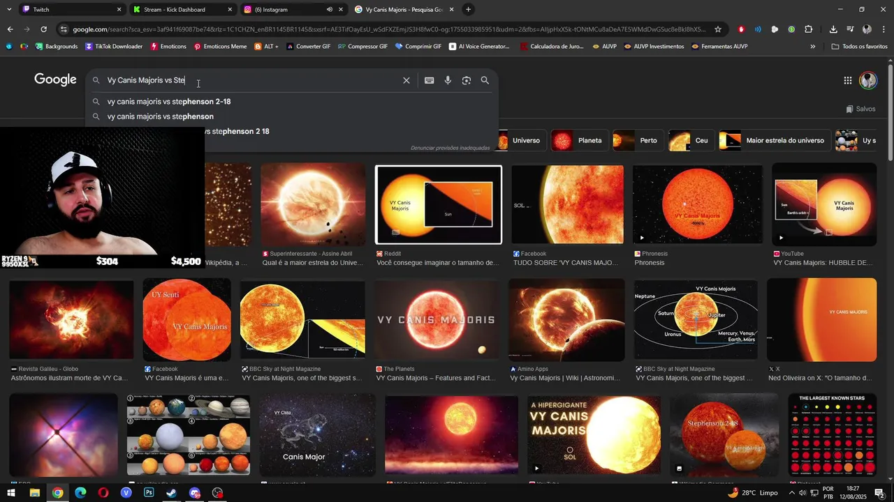Filter images by the Perto chip

point(637,140)
